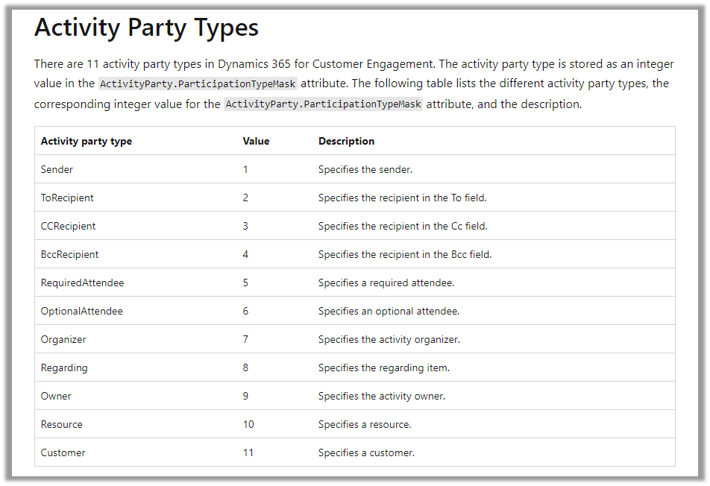Viewport: 710px width, 486px height.
Task: Select the Customer table cell
Action: tap(63, 452)
